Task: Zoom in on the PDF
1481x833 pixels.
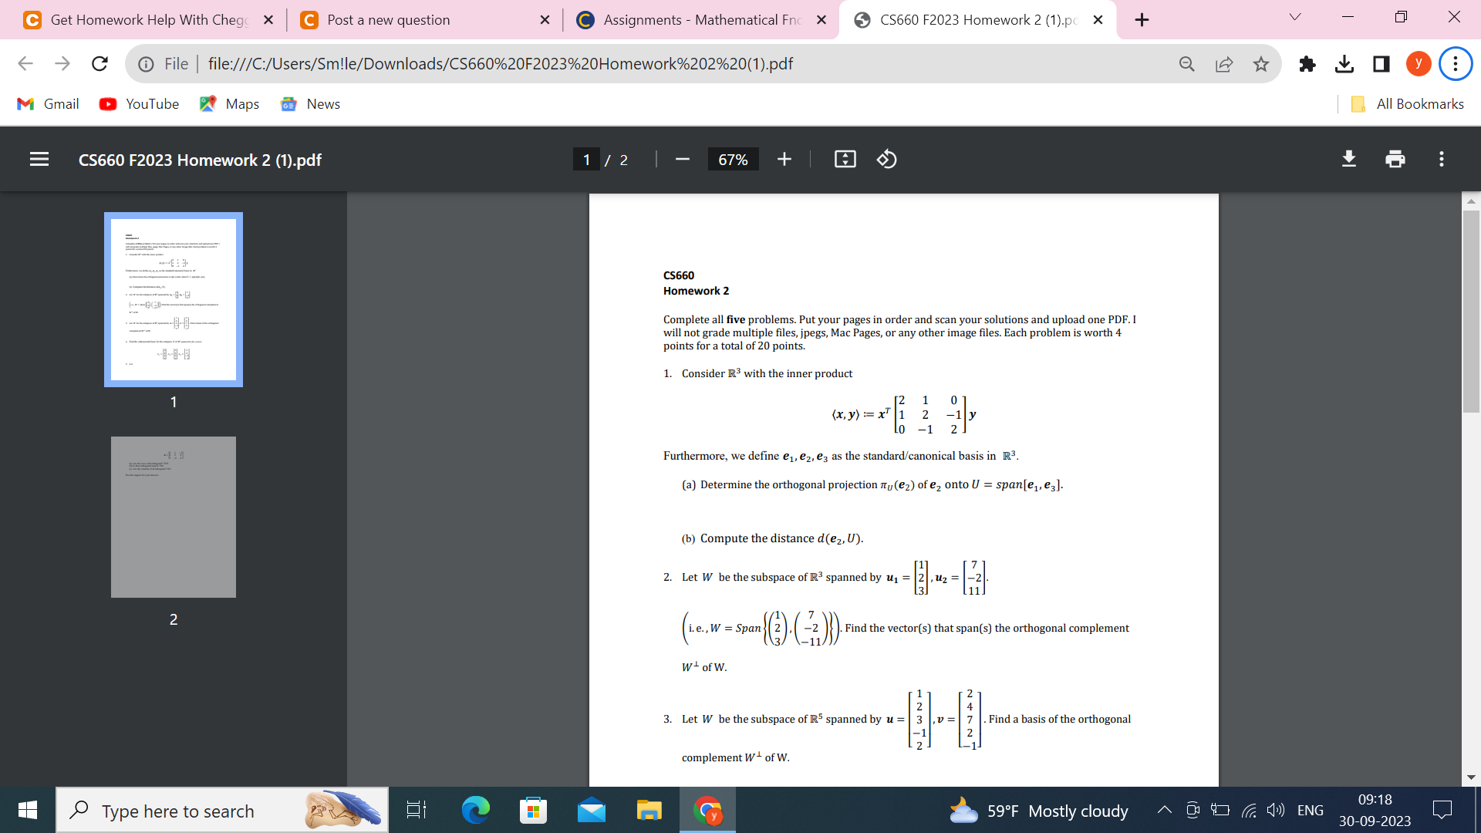Action: point(784,159)
